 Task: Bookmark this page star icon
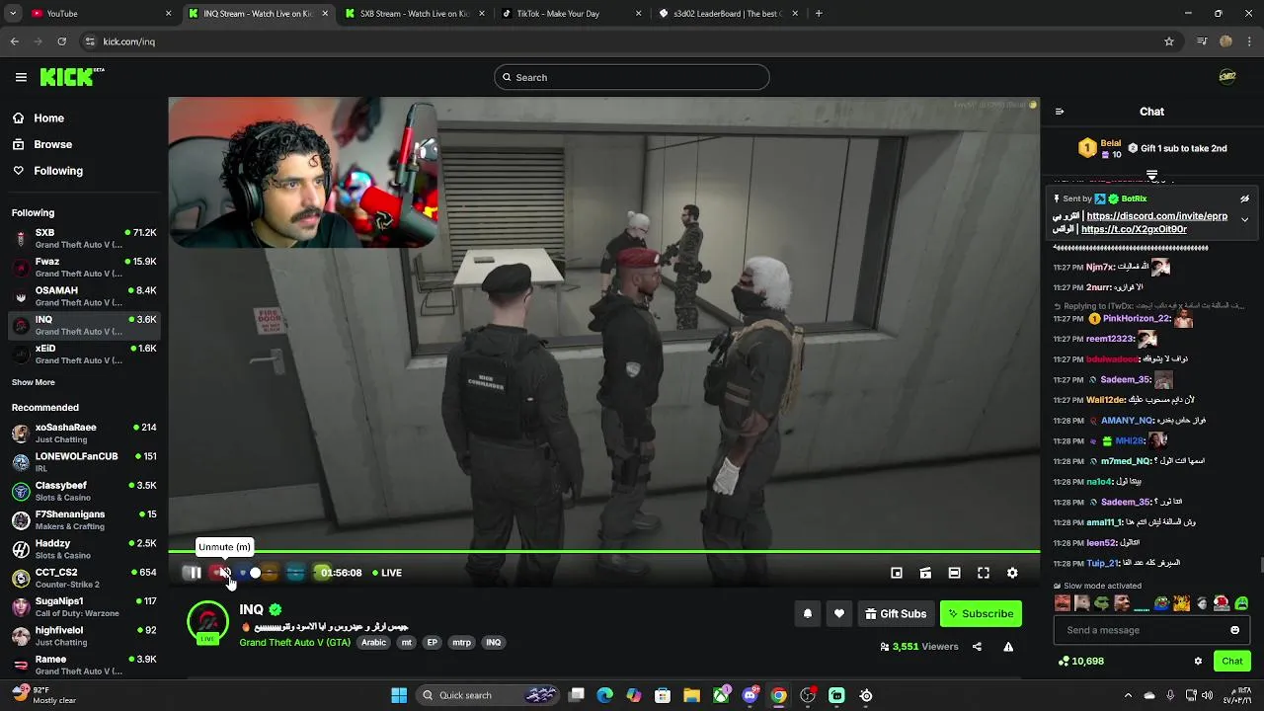(x=1169, y=41)
